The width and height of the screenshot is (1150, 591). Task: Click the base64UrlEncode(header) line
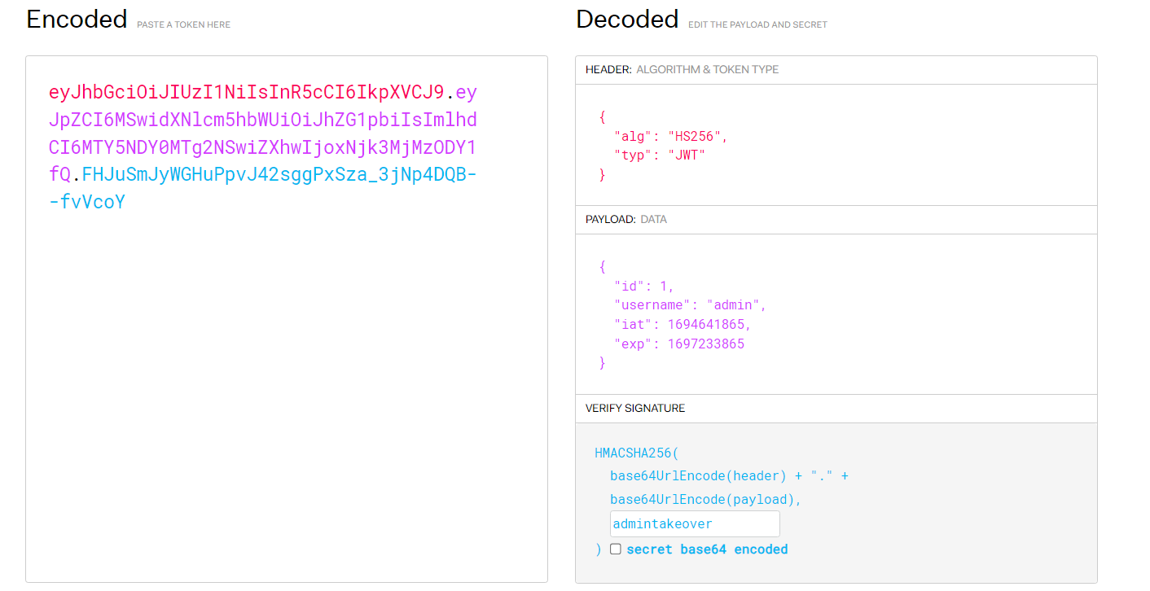[x=729, y=476]
